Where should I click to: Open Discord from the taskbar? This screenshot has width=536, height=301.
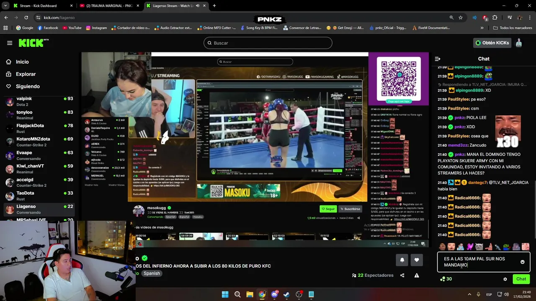(274, 294)
